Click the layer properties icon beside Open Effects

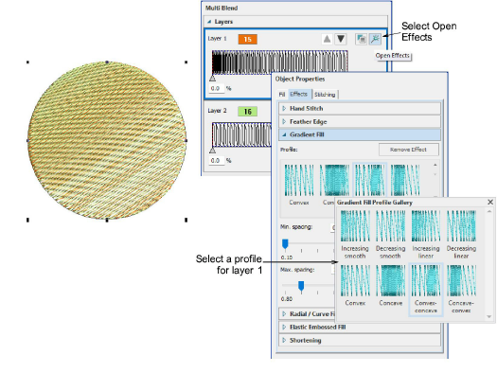point(361,39)
